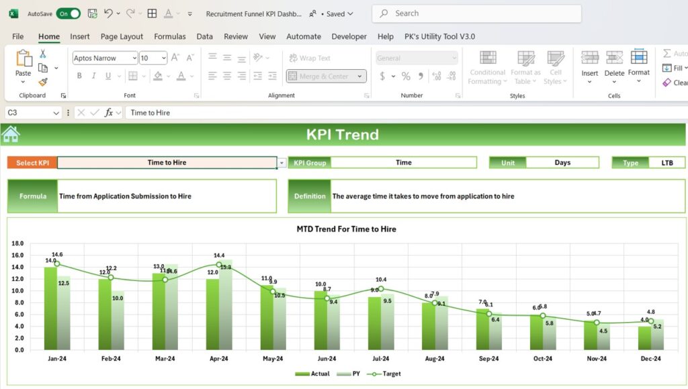Image resolution: width=688 pixels, height=389 pixels.
Task: Open the Format cells menu
Action: pyautogui.click(x=639, y=66)
